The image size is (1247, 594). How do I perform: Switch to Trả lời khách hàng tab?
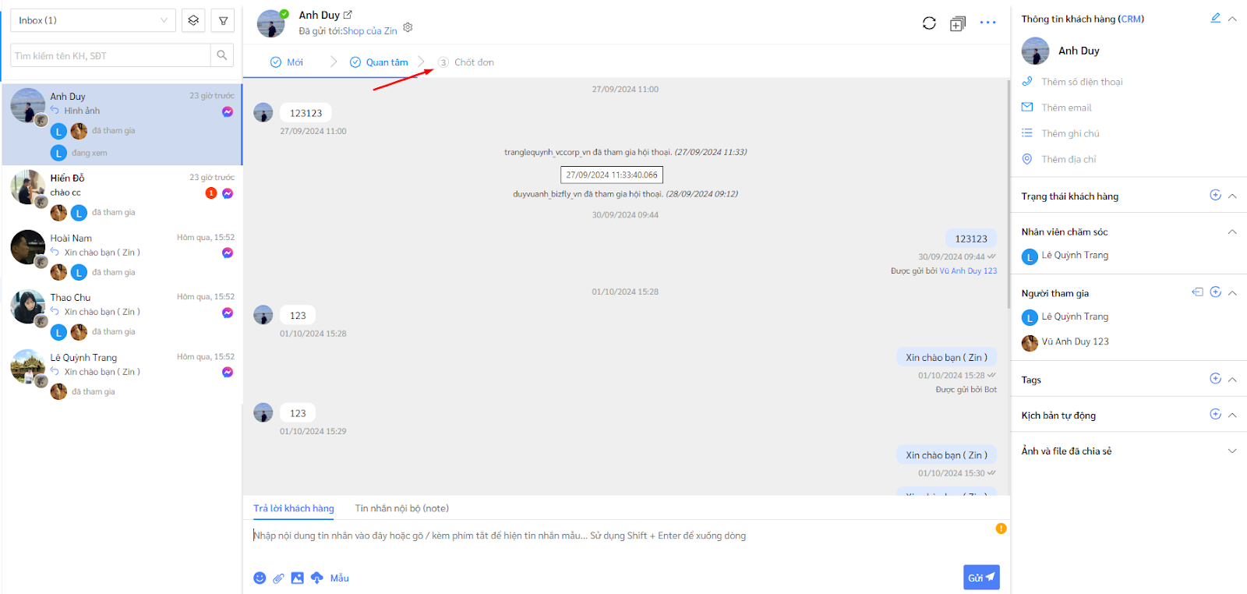293,508
